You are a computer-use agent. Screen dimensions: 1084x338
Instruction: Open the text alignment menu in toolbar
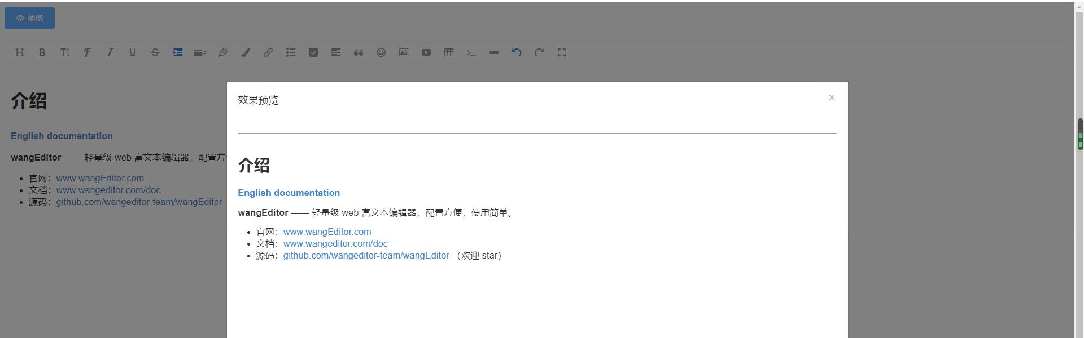[x=336, y=52]
